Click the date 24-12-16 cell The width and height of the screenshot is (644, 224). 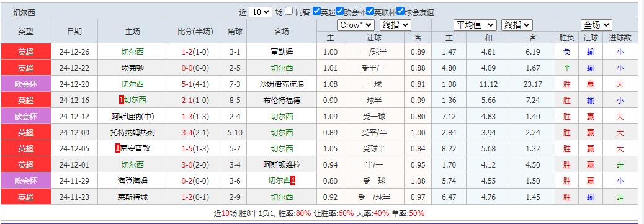tap(74, 101)
